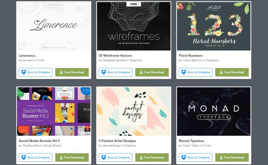
Task: Click download arrow icon for Floral Numbers
Action: [x=221, y=72]
